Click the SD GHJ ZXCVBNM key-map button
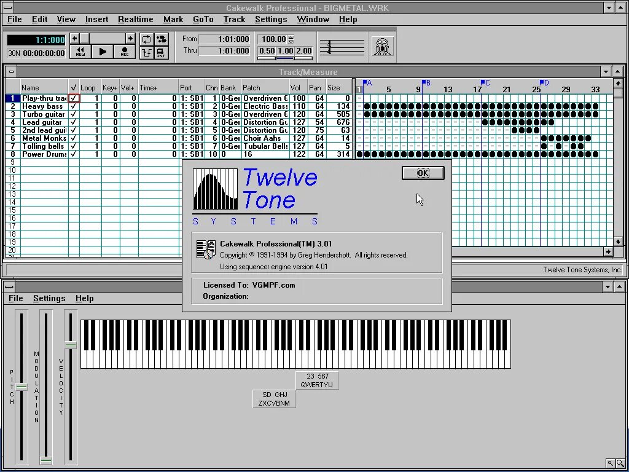The height and width of the screenshot is (472, 629). pos(275,398)
